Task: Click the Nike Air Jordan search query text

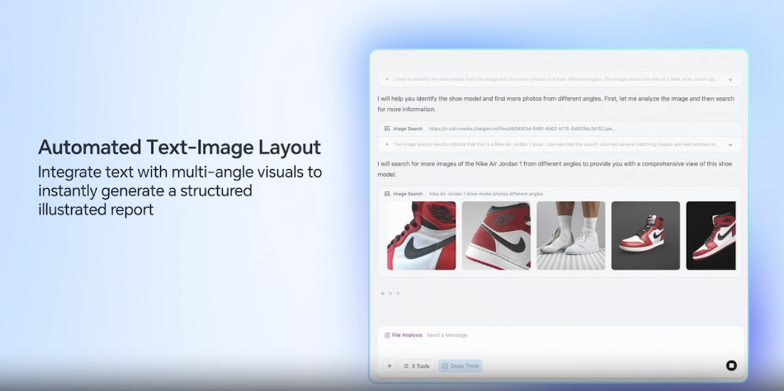Action: [x=485, y=194]
